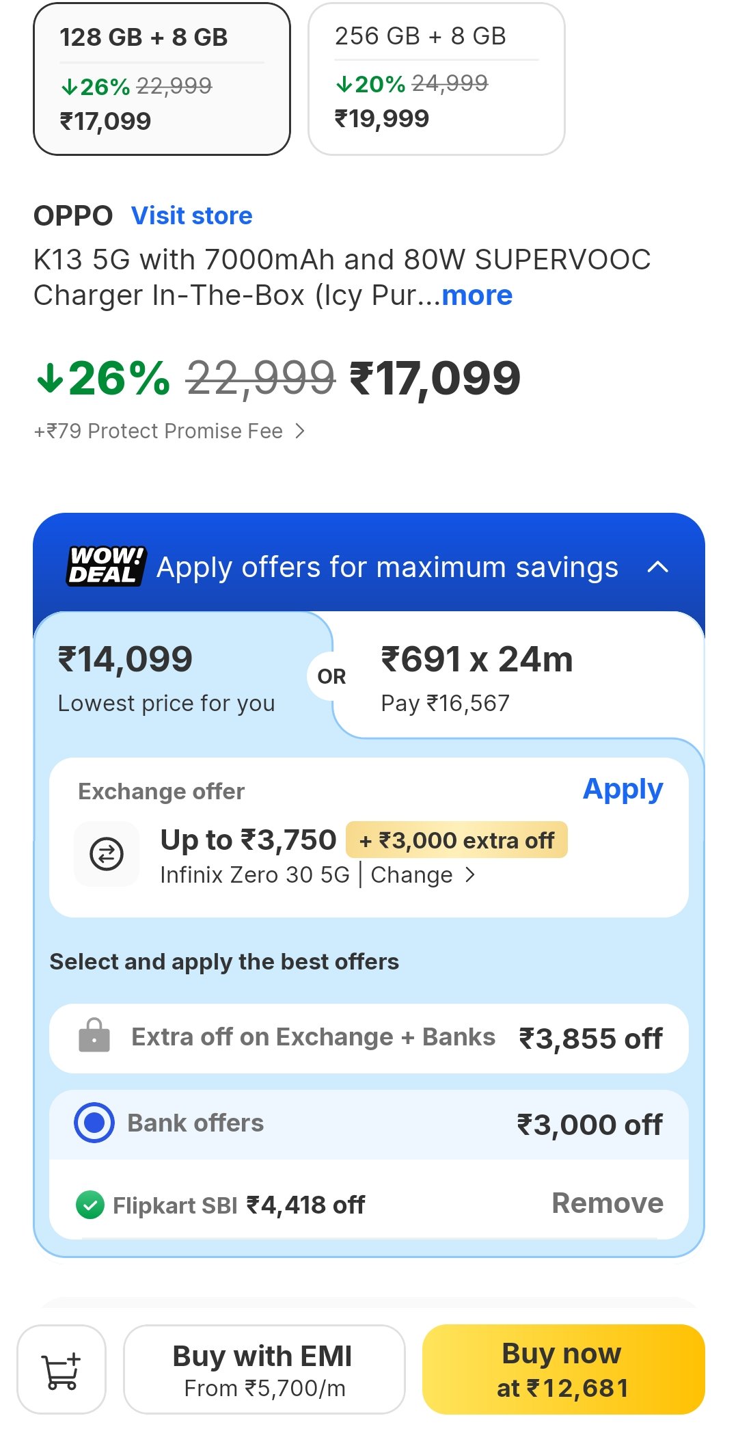Change the Infinix Zero 30 5G exchange device
Image resolution: width=738 pixels, height=1431 pixels.
point(422,875)
